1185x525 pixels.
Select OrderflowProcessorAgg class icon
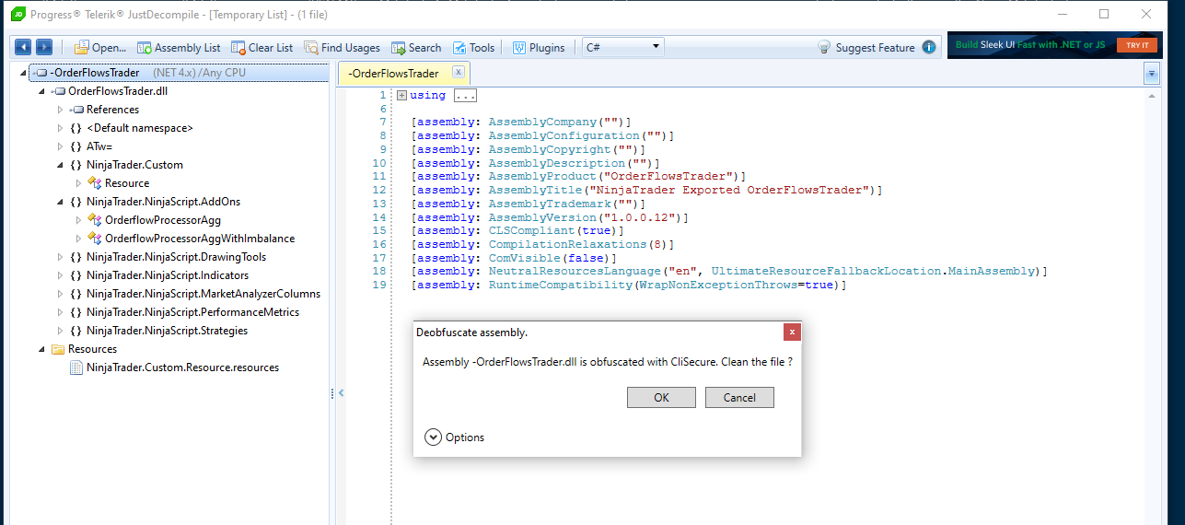tap(94, 220)
